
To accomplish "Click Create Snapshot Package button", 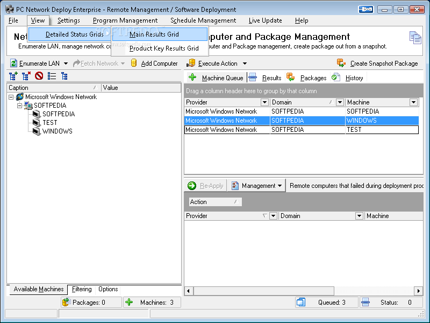I will 378,63.
